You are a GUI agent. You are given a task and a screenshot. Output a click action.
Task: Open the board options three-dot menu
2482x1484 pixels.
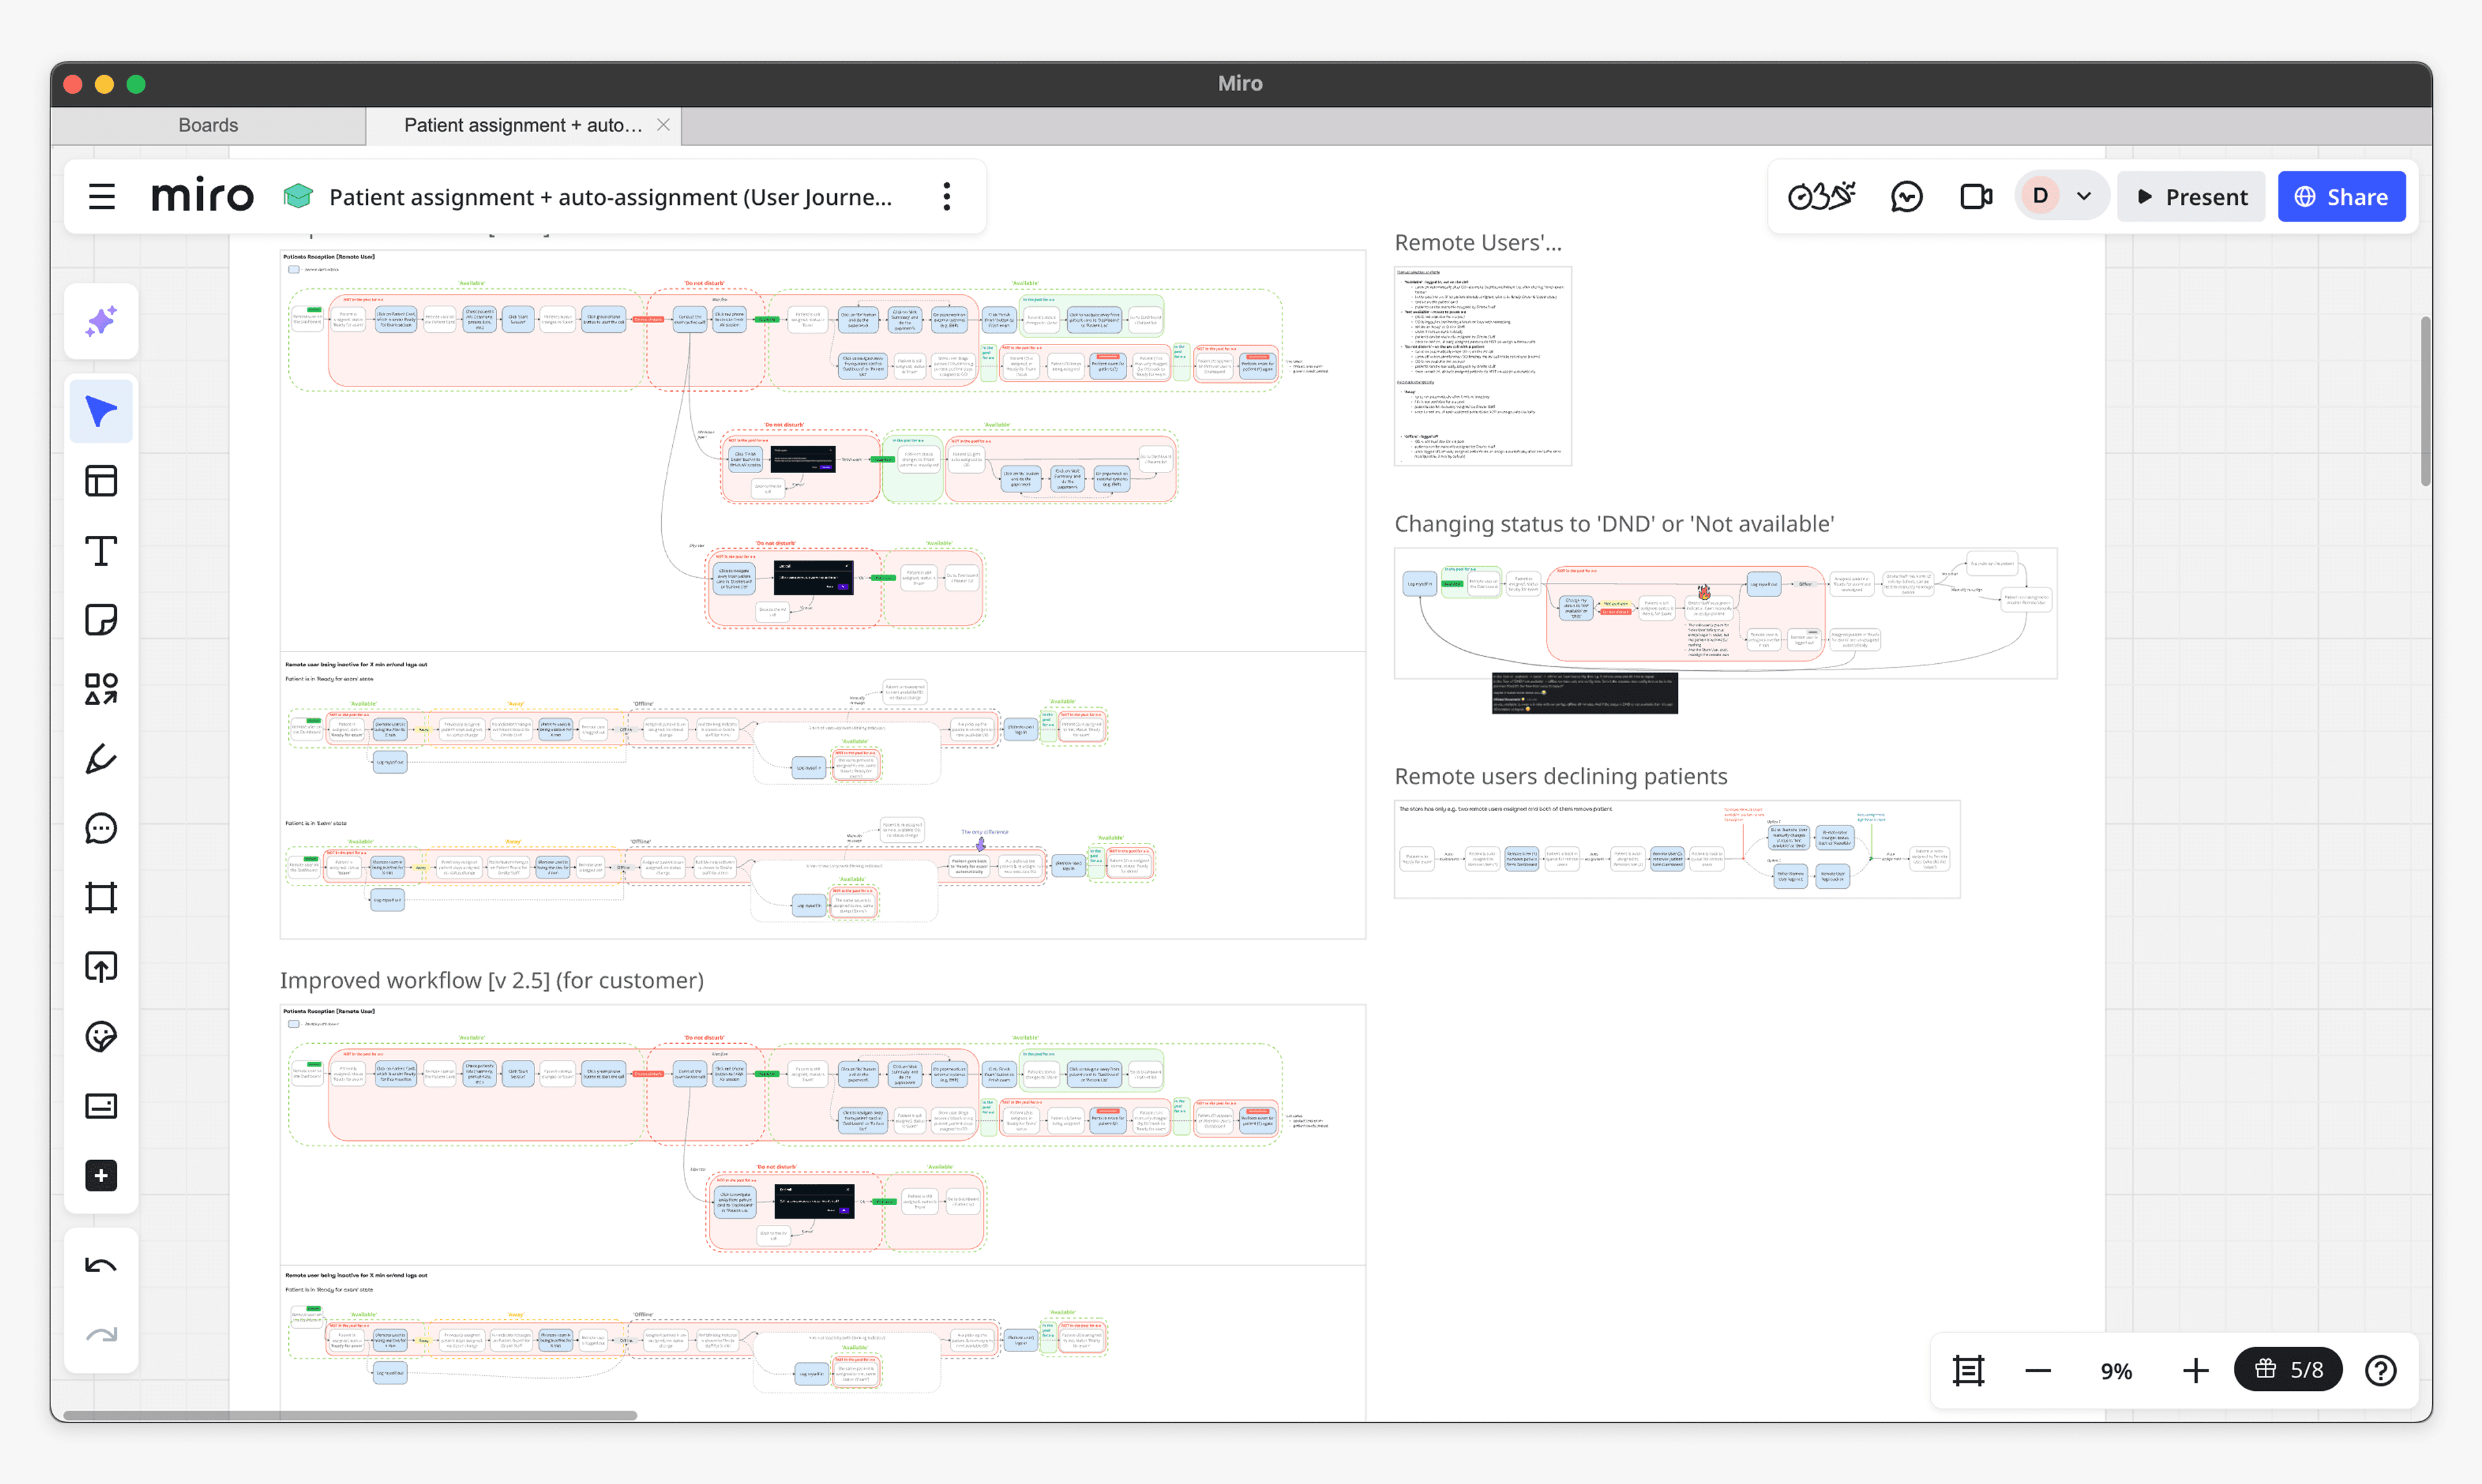click(x=946, y=197)
